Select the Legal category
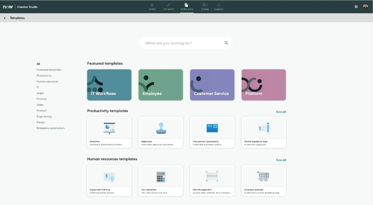This screenshot has width=373, height=205. point(40,93)
